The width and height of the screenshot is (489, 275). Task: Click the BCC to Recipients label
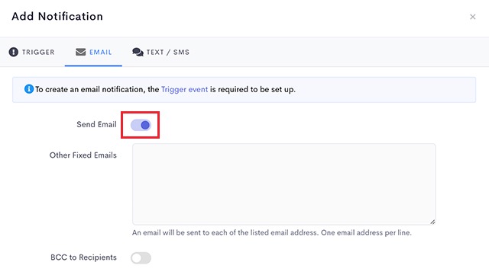click(x=83, y=257)
